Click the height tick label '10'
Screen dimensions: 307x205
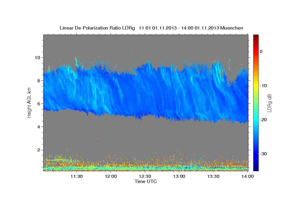[x=38, y=57]
